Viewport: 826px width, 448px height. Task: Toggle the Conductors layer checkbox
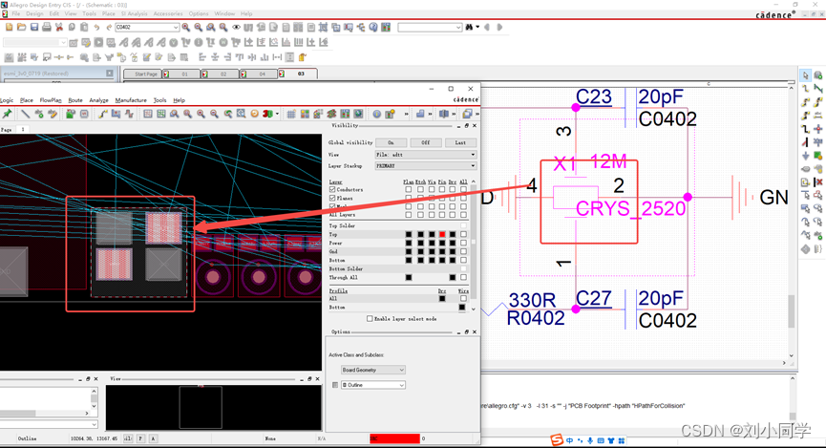tap(332, 189)
